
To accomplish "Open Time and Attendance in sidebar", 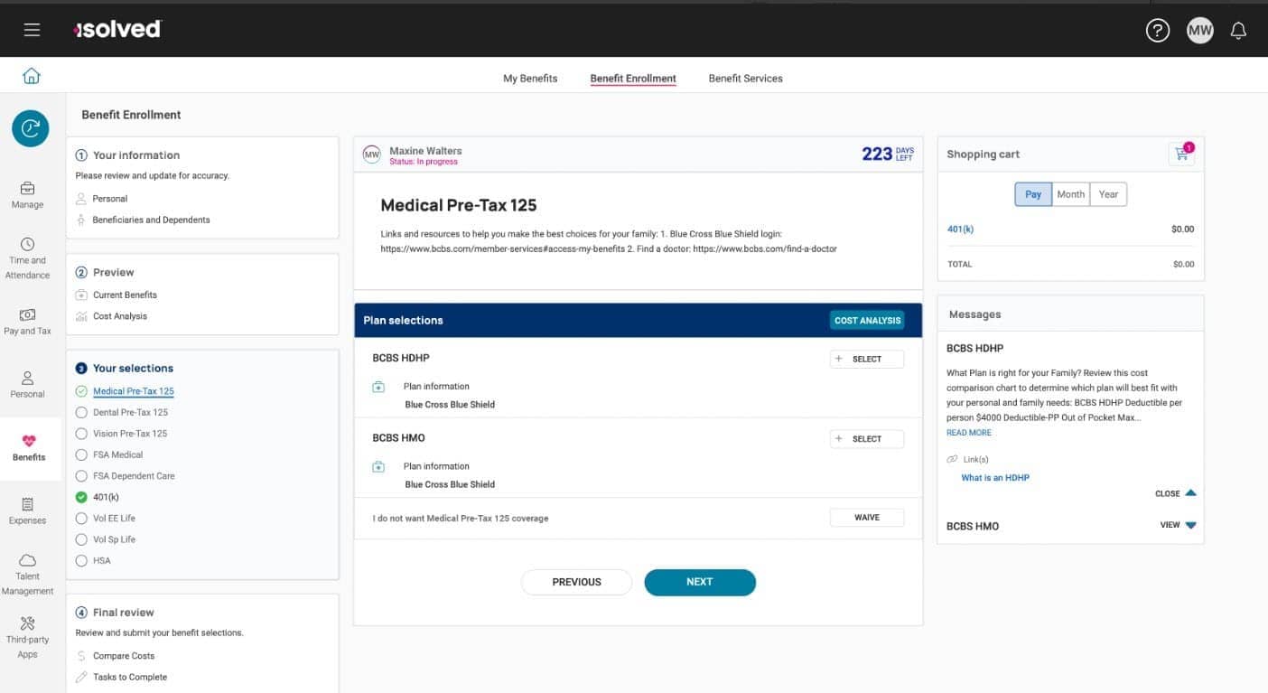I will 27,258.
